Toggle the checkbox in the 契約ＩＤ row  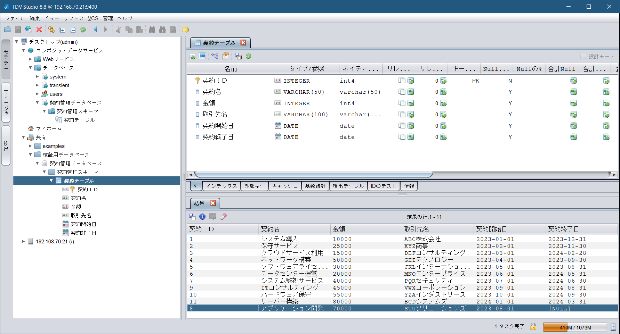(402, 81)
